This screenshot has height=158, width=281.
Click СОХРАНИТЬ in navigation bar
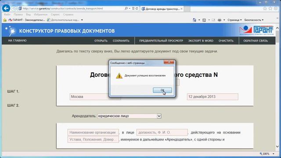click(121, 41)
